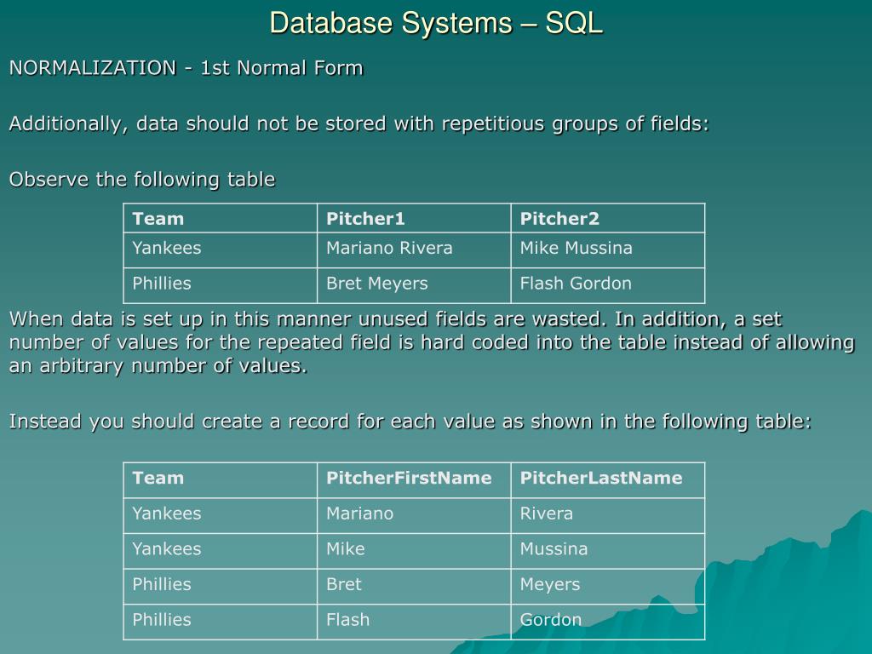This screenshot has height=654, width=872.
Task: Click the paragraph starting "When data is set up"
Action: click(432, 342)
